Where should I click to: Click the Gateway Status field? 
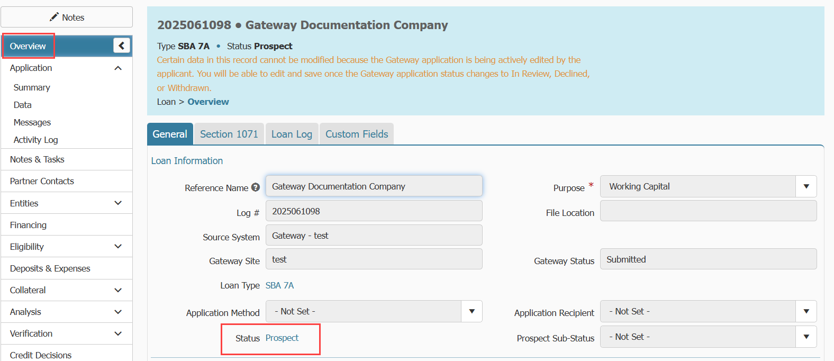(708, 259)
